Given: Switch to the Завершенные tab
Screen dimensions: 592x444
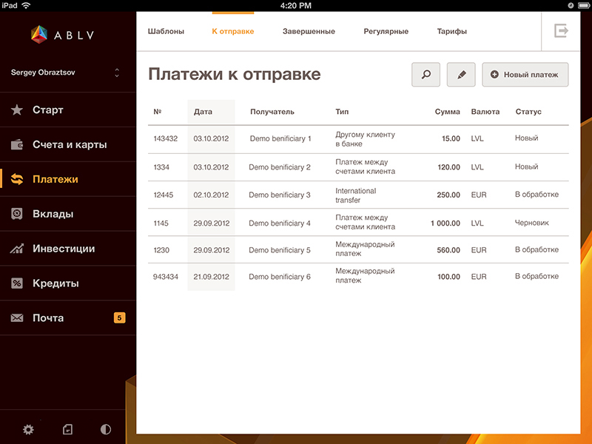Looking at the screenshot, I should tap(309, 31).
